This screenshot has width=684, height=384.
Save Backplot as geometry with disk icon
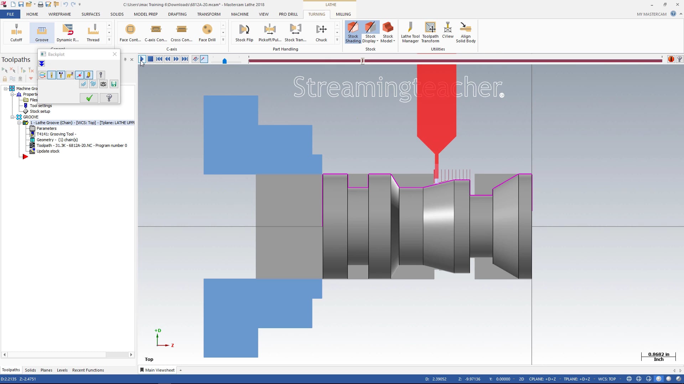tap(114, 84)
